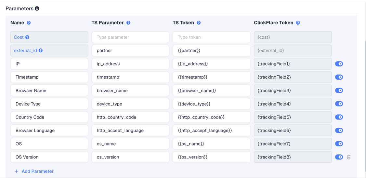The height and width of the screenshot is (178, 366).
Task: Edit the http_country_code TS parameter field
Action: tap(130, 117)
